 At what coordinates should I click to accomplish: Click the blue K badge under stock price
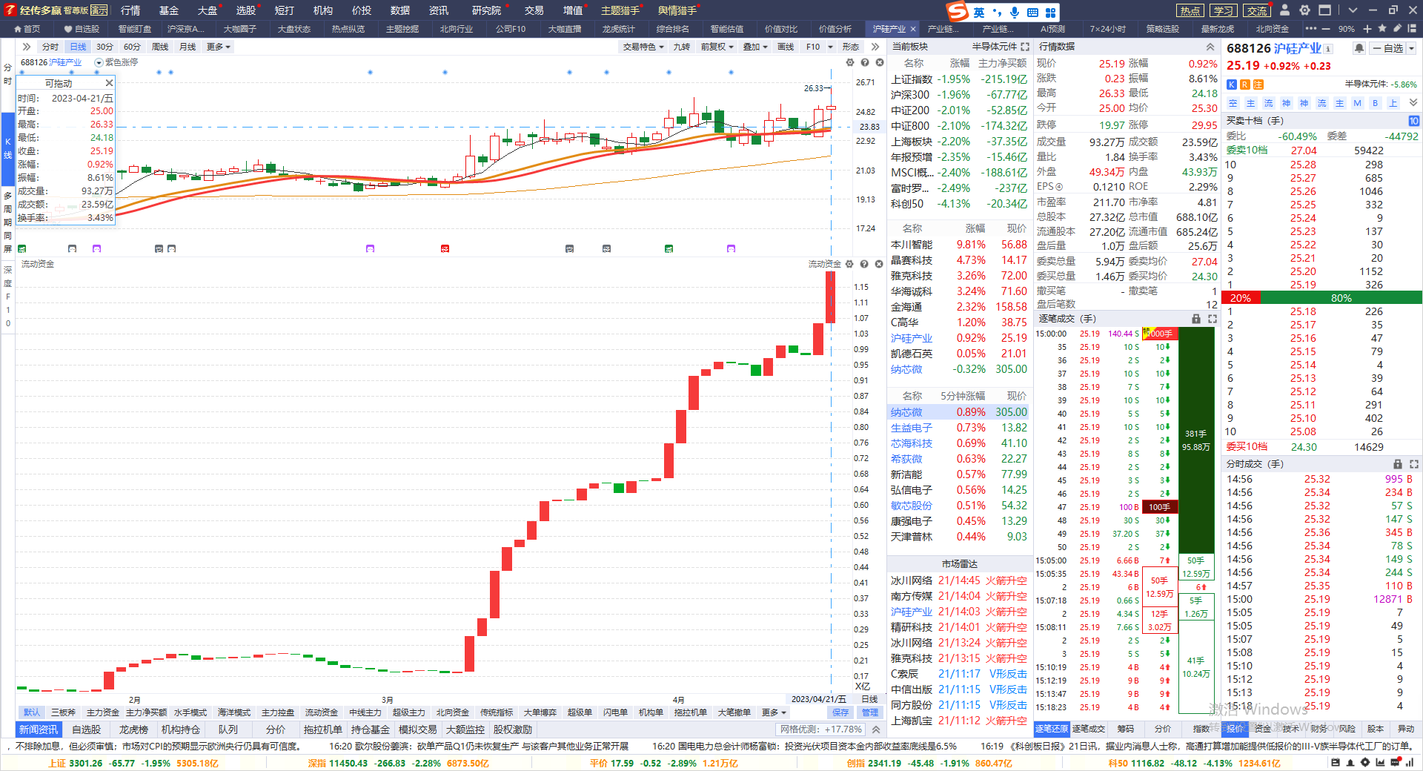point(1232,85)
